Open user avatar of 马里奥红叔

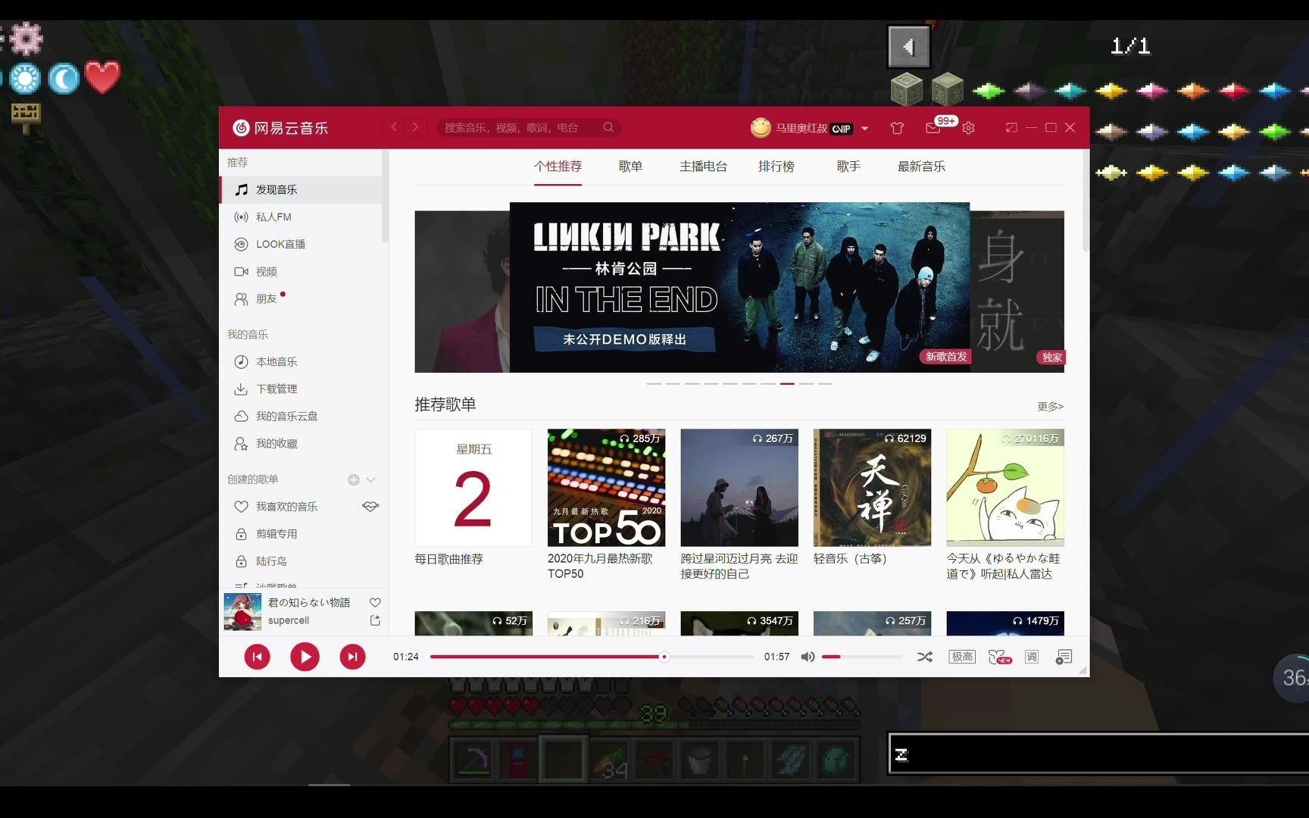click(x=761, y=128)
